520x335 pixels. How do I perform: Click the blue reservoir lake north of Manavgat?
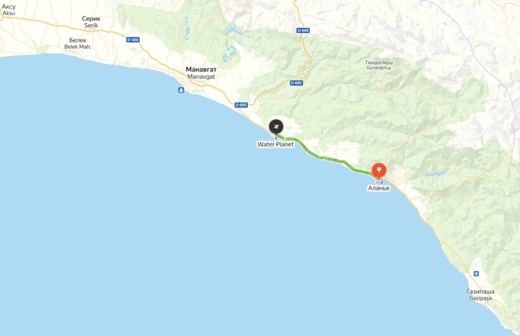230,53
